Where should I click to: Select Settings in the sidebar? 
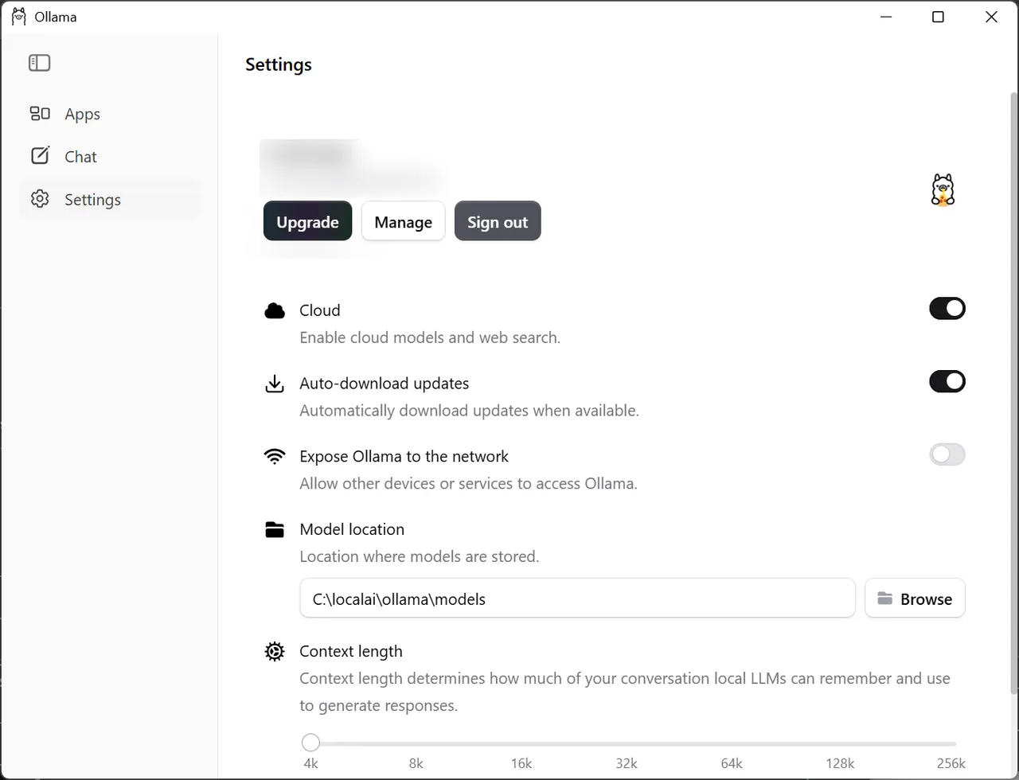click(x=109, y=199)
